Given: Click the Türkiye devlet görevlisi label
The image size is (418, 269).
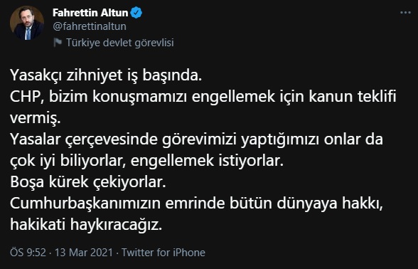Looking at the screenshot, I should click(x=120, y=43).
